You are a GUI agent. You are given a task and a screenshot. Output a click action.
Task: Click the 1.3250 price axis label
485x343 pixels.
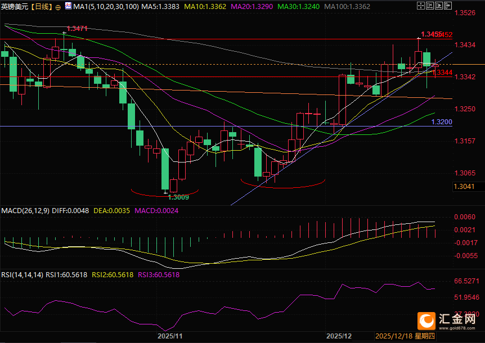pos(465,109)
